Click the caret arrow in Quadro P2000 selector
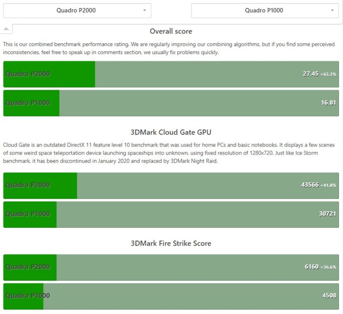343x314 pixels. tap(144, 11)
